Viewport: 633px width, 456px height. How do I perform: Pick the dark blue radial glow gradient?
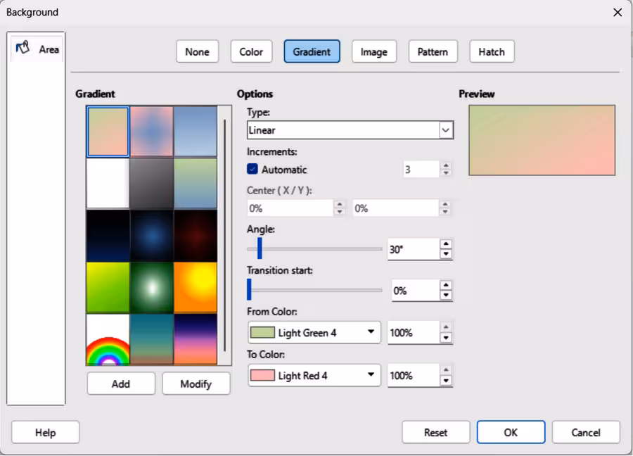pyautogui.click(x=152, y=235)
